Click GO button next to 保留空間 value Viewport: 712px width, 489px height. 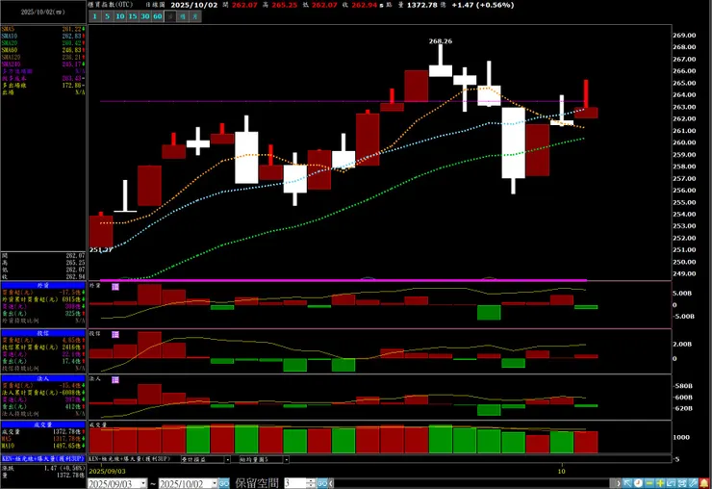click(322, 483)
